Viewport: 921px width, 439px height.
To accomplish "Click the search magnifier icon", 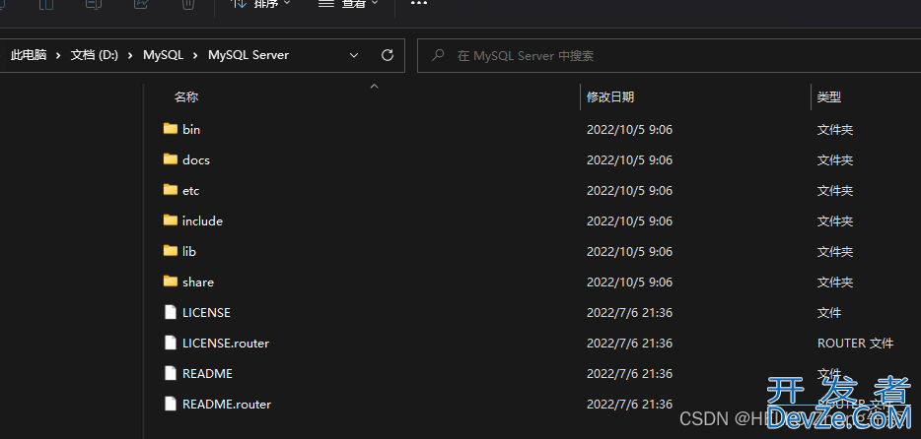I will [x=438, y=55].
